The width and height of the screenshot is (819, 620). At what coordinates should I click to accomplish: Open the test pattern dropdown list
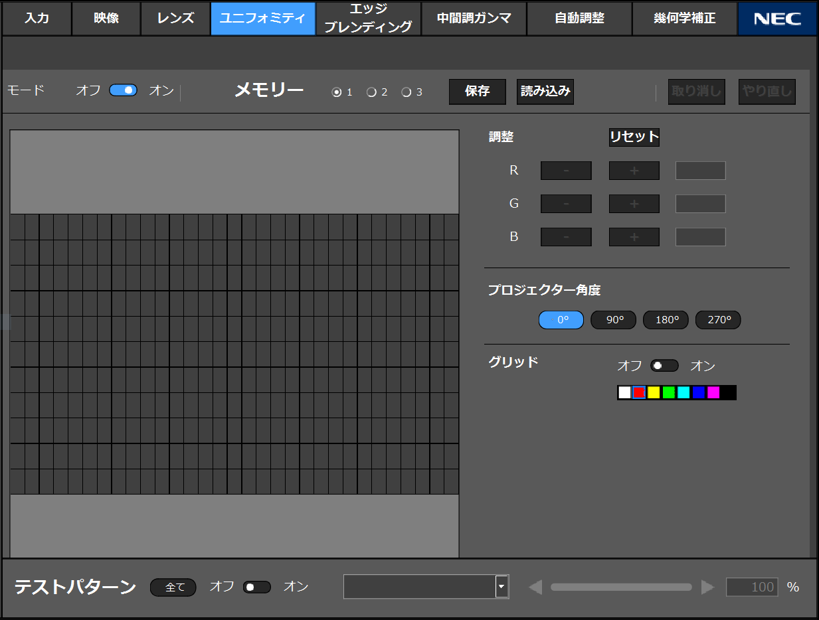(502, 587)
